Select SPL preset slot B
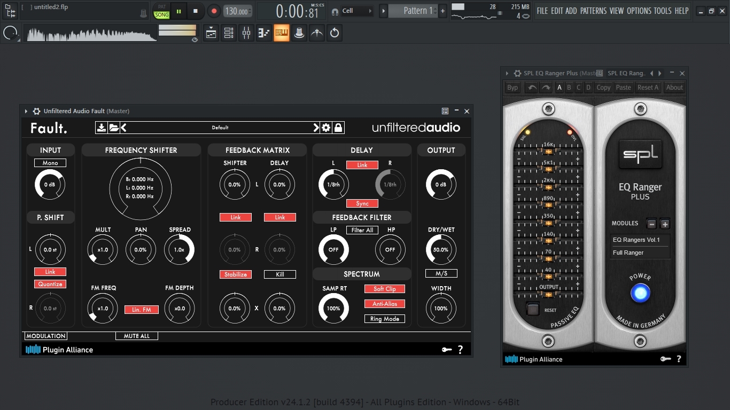Viewport: 730px width, 410px height. click(569, 88)
